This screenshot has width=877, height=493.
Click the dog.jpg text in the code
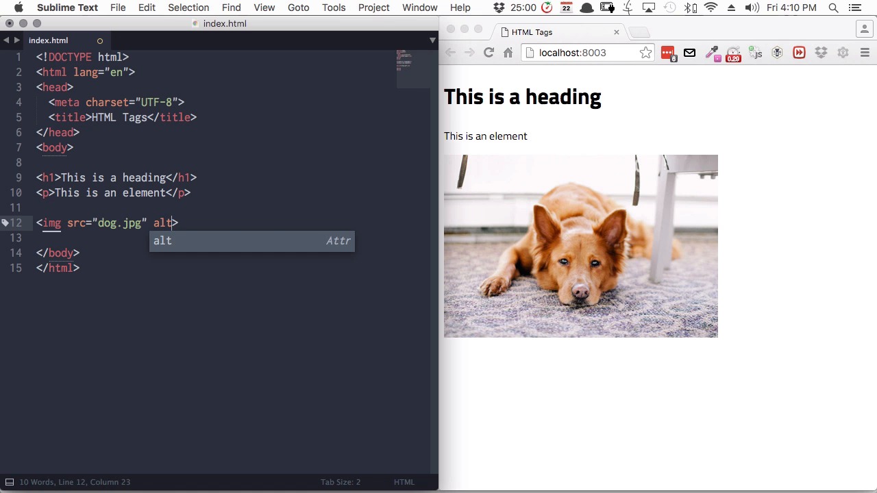(119, 223)
